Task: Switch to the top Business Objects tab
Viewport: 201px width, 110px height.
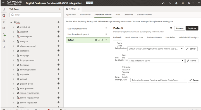Action: 144,14
